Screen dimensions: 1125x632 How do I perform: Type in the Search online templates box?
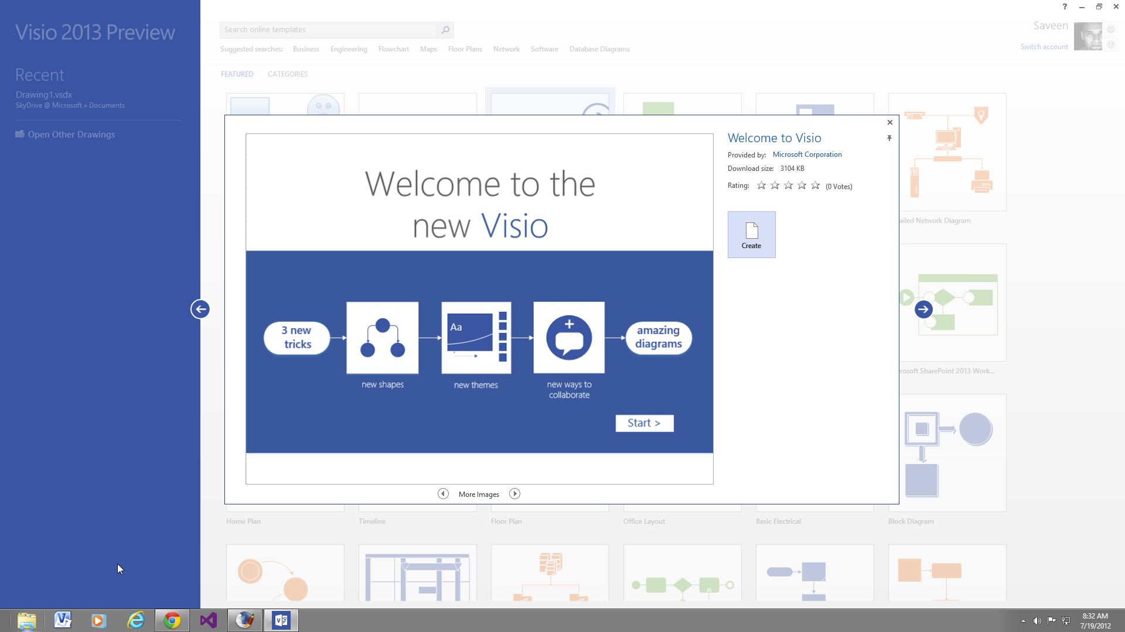coord(328,30)
